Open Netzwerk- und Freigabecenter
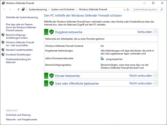The width and height of the screenshot is (167, 125). [x=22, y=119]
